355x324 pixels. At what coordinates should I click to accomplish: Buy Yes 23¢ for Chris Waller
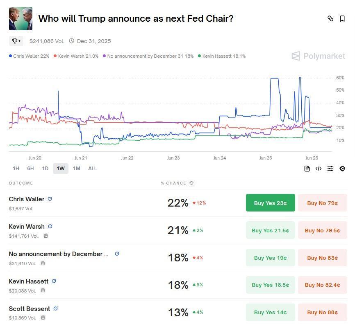270,203
